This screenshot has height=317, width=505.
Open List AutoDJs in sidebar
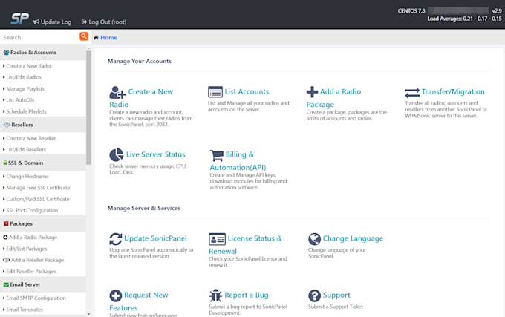point(20,100)
